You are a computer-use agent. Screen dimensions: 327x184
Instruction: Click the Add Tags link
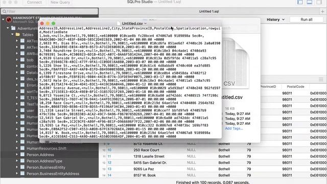click(x=234, y=128)
